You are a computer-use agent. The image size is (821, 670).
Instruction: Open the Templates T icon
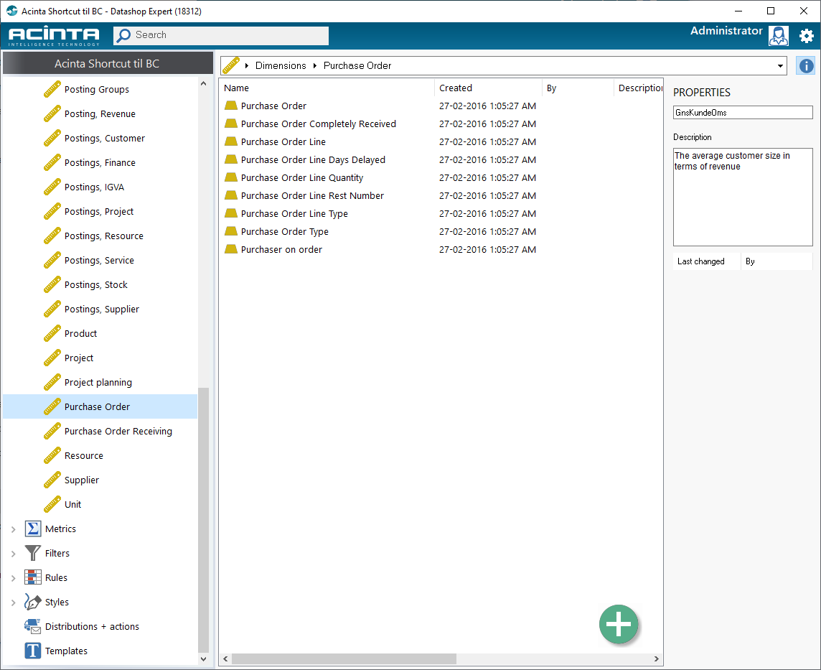pyautogui.click(x=32, y=651)
